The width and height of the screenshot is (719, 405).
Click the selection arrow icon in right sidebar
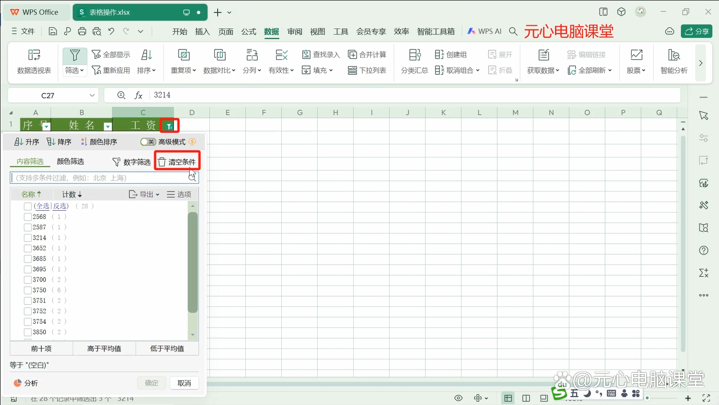click(x=704, y=115)
